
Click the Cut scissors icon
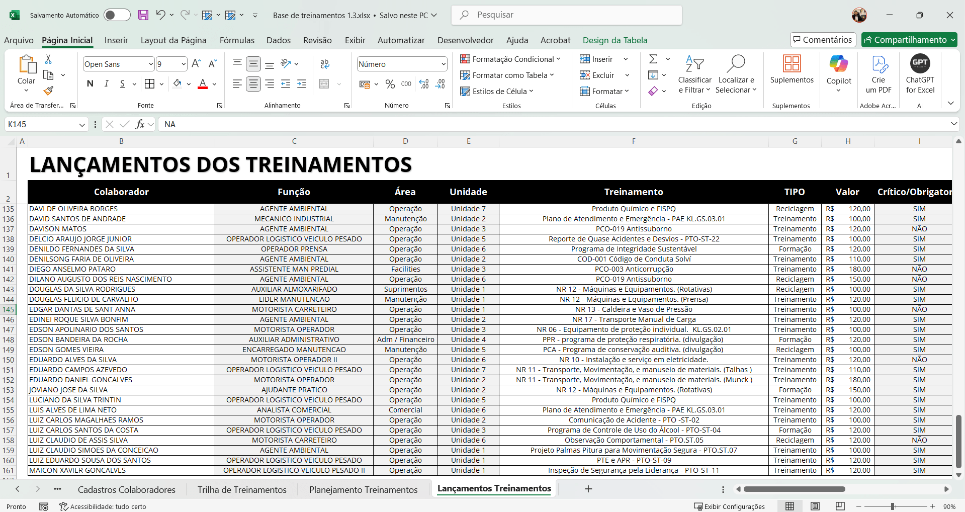point(48,59)
